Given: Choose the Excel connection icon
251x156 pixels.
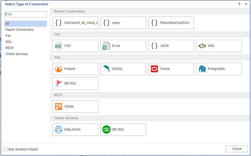Looking at the screenshot, I should (106, 46).
